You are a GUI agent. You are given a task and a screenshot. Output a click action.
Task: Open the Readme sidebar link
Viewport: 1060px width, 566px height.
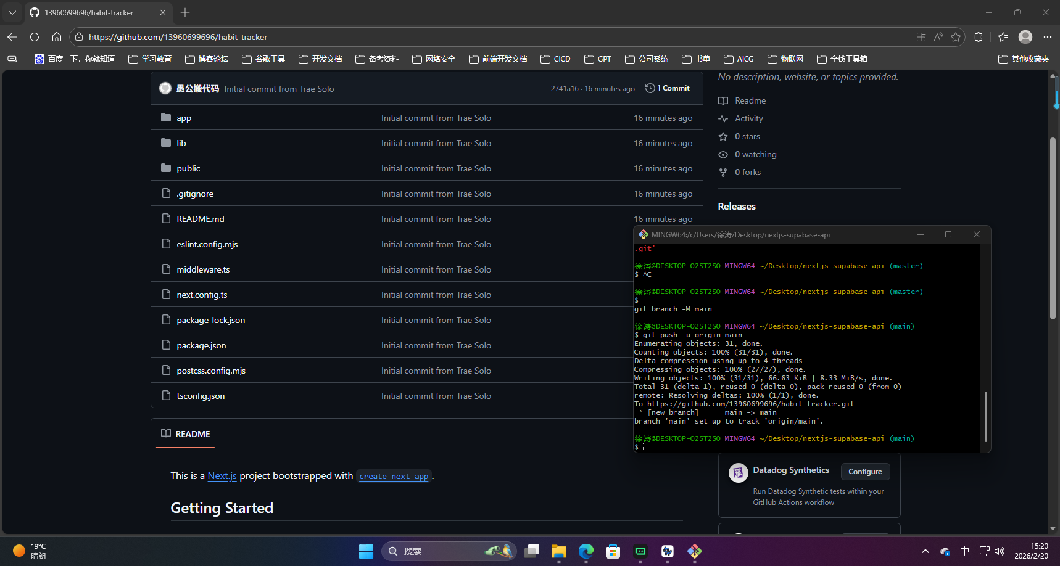[742, 100]
